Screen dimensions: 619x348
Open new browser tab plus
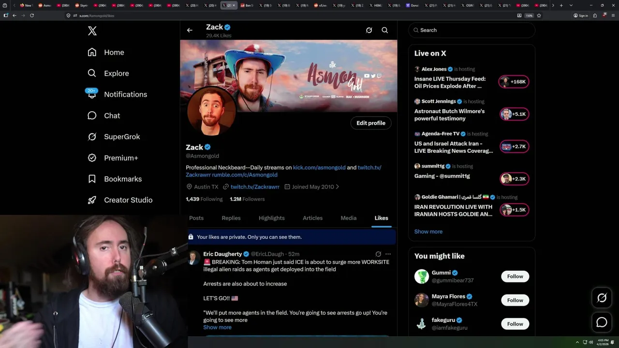coord(561,5)
